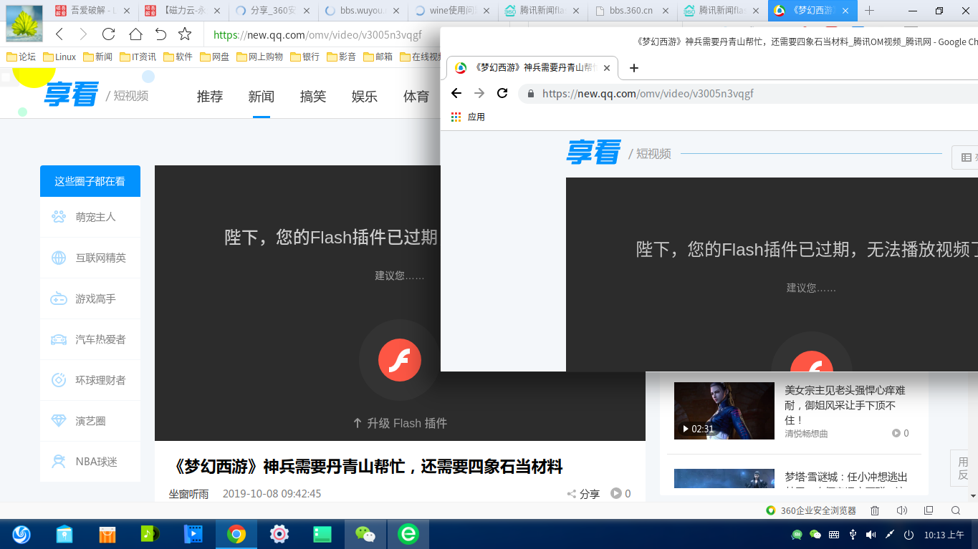This screenshot has height=549, width=978.
Task: Open the 应用 apps shortcut in Chrome
Action: pyautogui.click(x=469, y=117)
